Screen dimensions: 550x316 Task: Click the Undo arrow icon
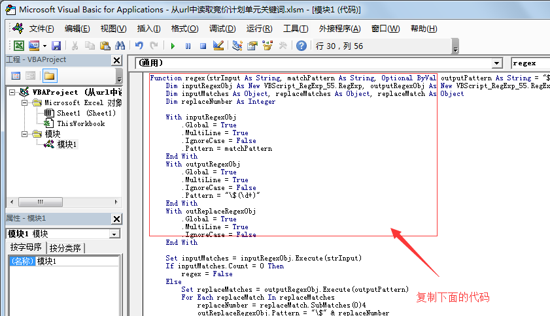point(139,46)
